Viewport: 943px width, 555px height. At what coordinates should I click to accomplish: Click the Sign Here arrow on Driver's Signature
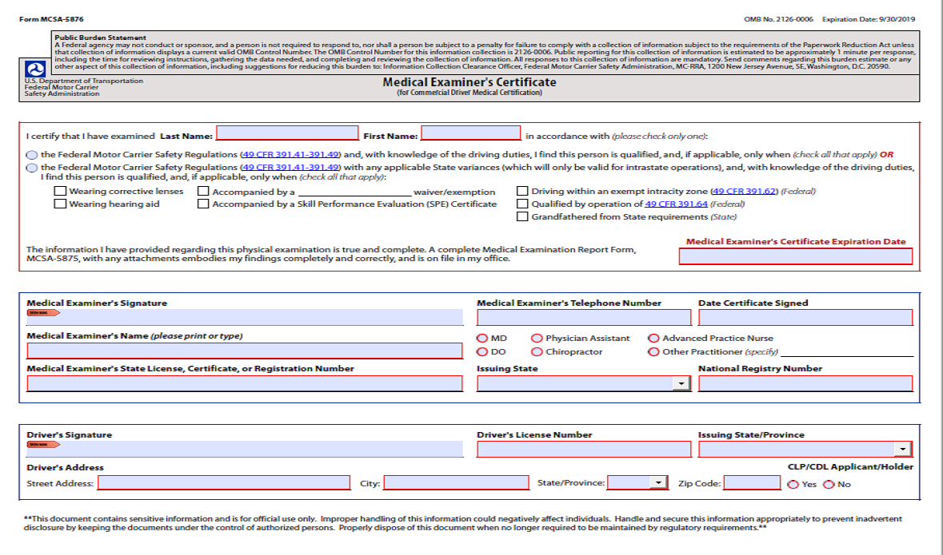point(43,445)
